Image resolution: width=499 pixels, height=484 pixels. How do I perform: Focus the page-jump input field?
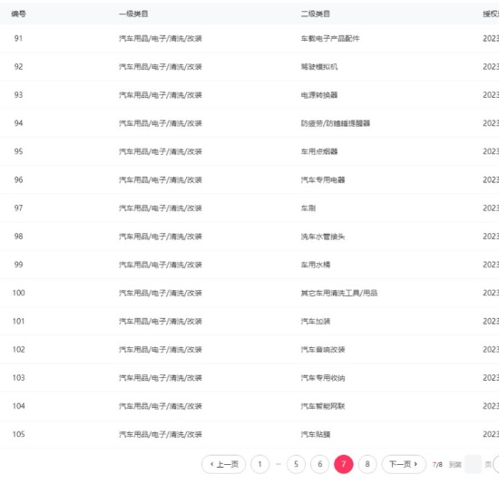(x=473, y=464)
